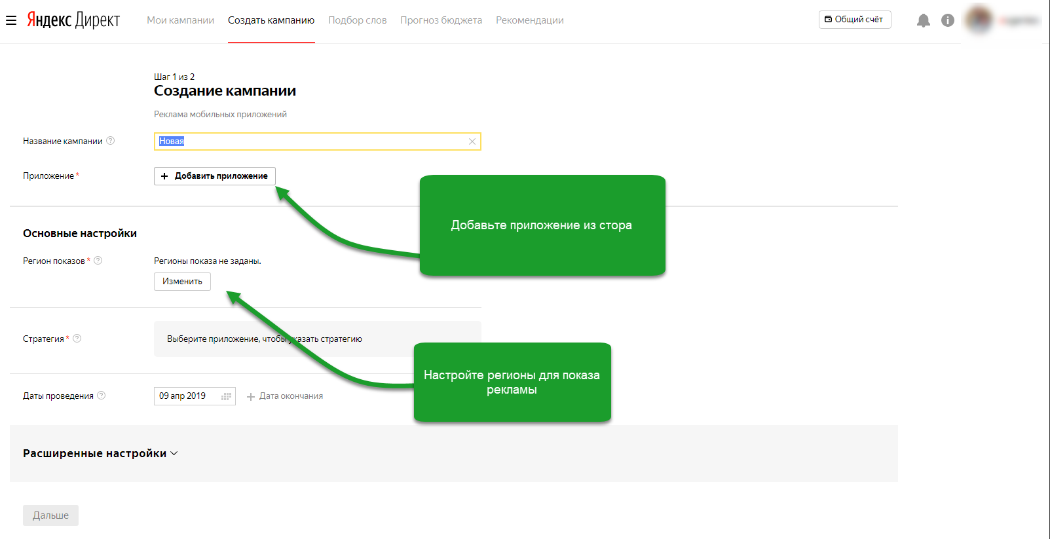
Task: Switch to Прогноз бюджета tab
Action: (x=441, y=20)
